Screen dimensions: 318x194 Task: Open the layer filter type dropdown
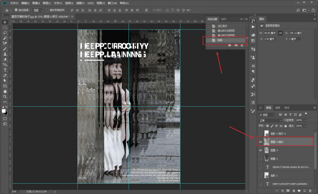267,114
